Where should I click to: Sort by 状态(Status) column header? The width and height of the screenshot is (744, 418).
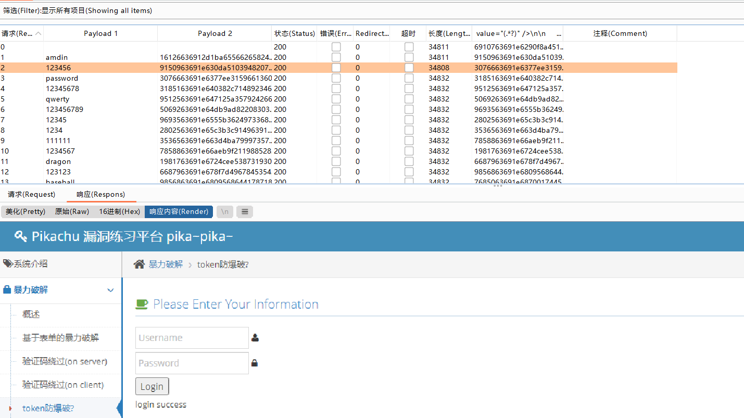(295, 33)
